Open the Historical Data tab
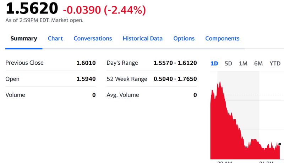This screenshot has height=163, width=284. point(142,39)
